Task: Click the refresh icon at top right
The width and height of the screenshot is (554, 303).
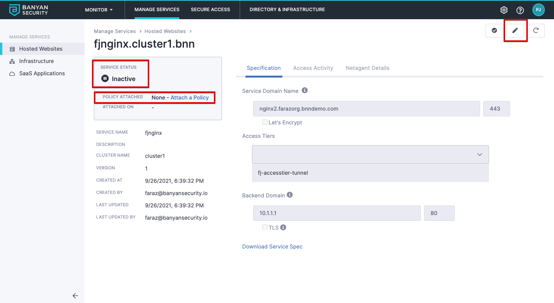Action: (536, 31)
